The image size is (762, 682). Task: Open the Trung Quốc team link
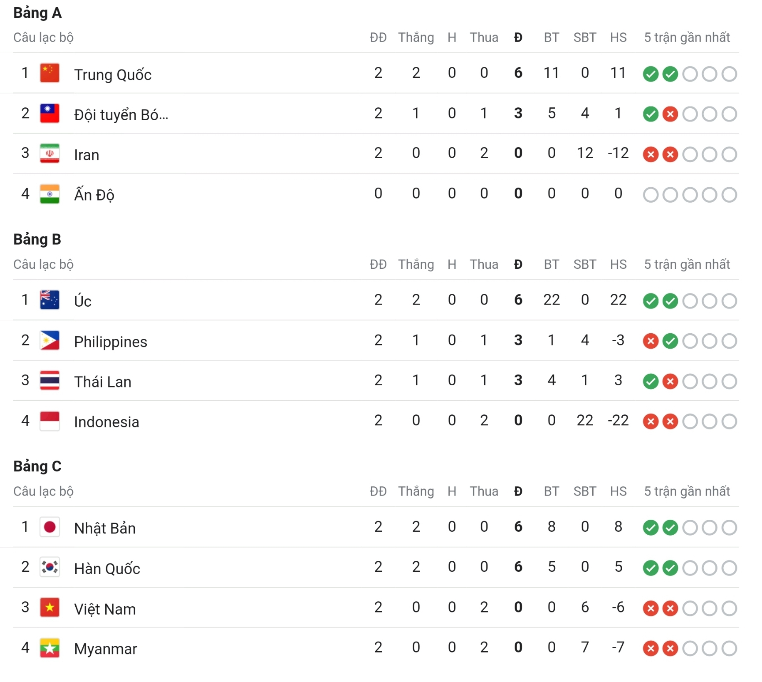113,74
